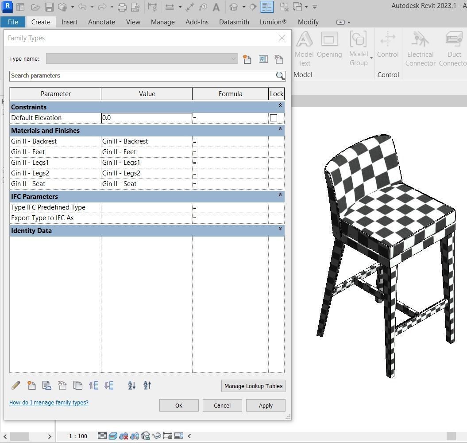Click the Visual Style icon in view control bar
The width and height of the screenshot is (467, 443).
(x=113, y=436)
